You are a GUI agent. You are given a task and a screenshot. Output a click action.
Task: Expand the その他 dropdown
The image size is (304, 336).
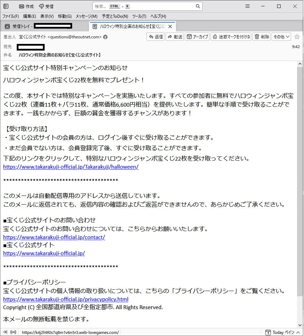pos(281,37)
